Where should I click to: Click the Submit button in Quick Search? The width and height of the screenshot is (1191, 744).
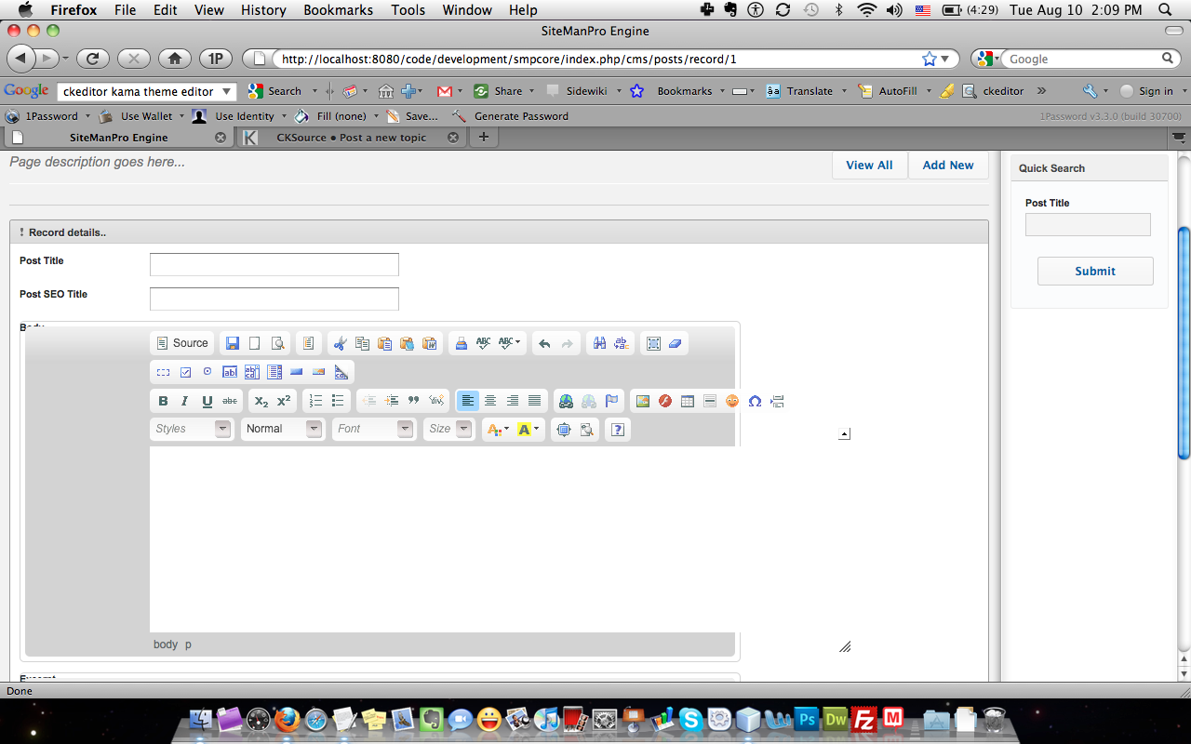click(x=1095, y=271)
